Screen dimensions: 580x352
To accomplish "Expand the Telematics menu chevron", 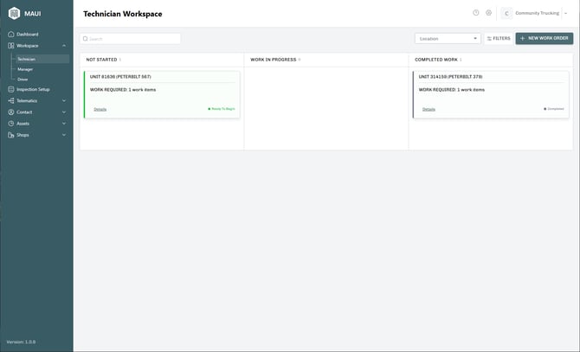I will [64, 100].
